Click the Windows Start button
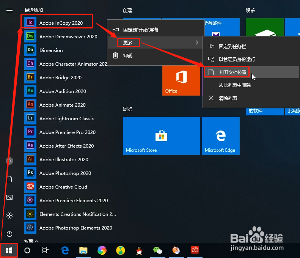Image resolution: width=300 pixels, height=258 pixels. [x=9, y=250]
